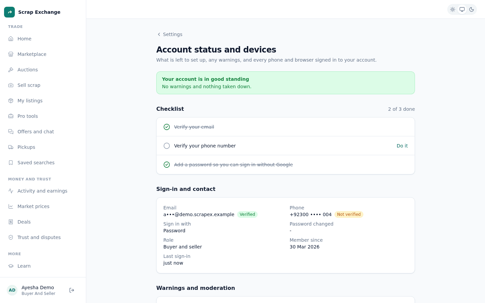The width and height of the screenshot is (485, 303).
Task: Click the good standing banner heading
Action: coord(205,79)
